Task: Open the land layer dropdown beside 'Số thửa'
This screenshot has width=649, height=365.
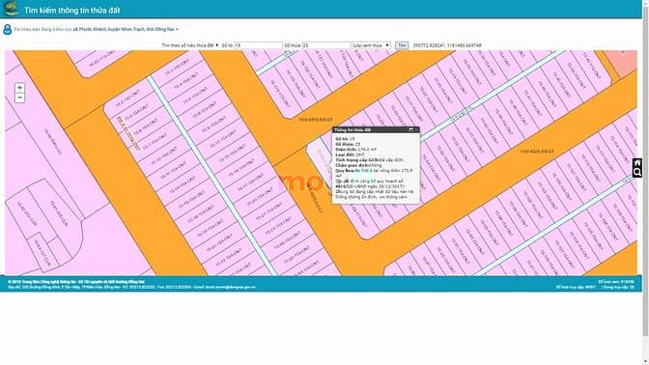Action: [371, 45]
